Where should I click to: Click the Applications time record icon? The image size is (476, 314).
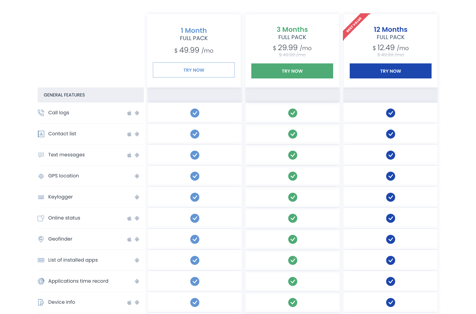(41, 281)
